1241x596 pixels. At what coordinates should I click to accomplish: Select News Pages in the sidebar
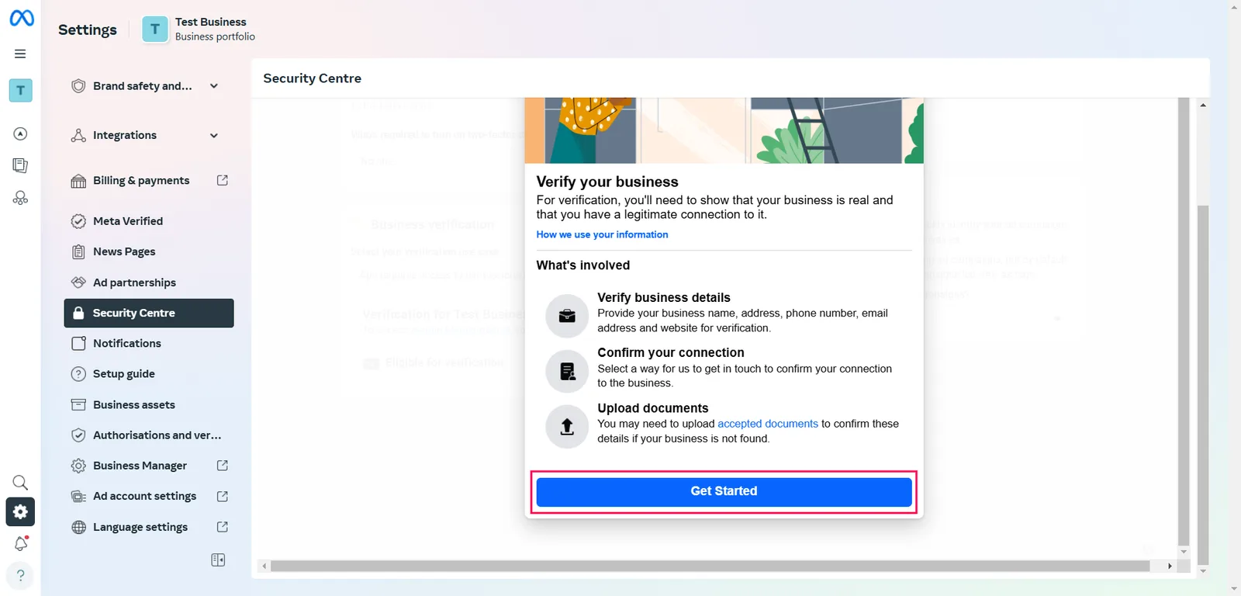tap(149, 251)
